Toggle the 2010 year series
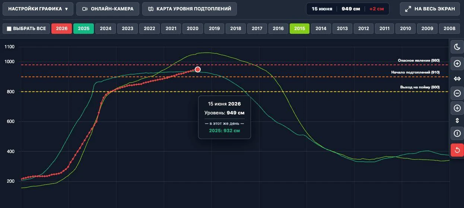 point(406,29)
